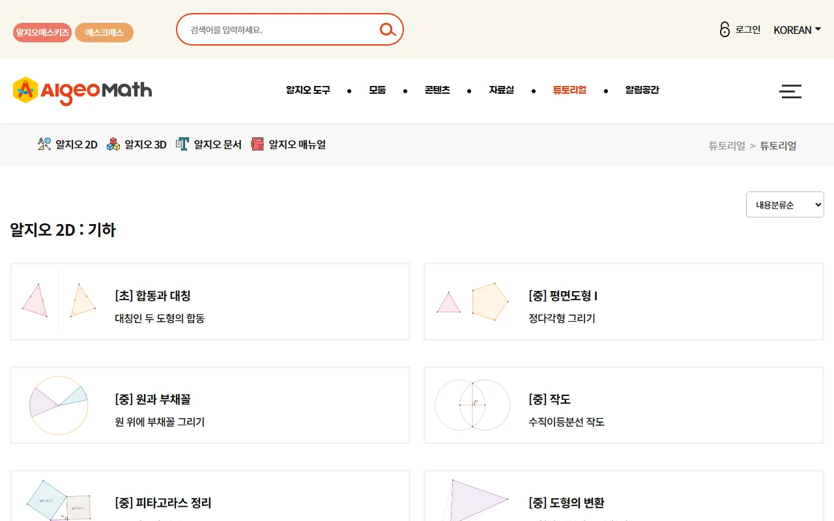The image size is (834, 521).
Task: Click the 알지오 문서 document icon
Action: click(182, 144)
